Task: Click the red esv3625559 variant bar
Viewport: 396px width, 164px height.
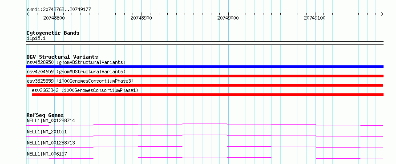Action: tap(205, 85)
